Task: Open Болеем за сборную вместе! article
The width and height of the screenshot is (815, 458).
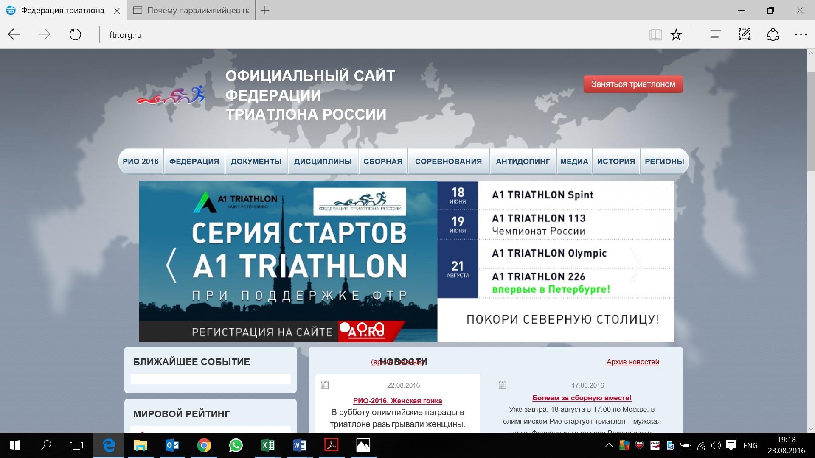Action: [582, 398]
